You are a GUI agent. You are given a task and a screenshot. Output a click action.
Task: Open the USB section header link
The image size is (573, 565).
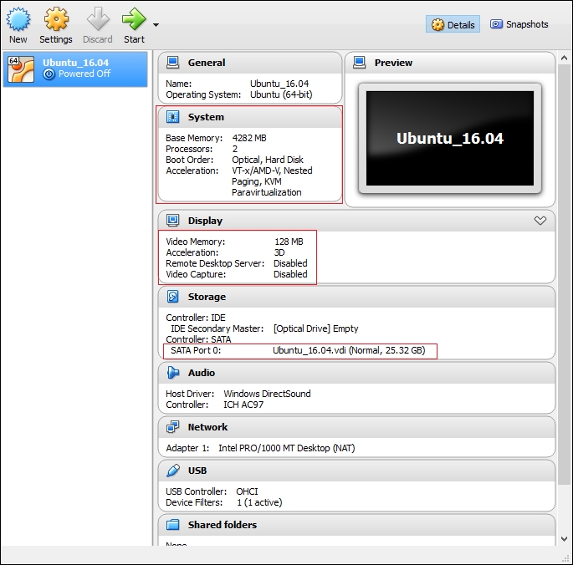(x=197, y=471)
